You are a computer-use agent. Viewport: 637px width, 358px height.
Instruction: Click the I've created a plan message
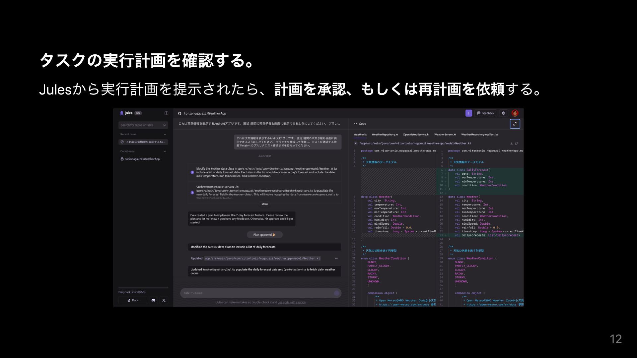(x=242, y=219)
